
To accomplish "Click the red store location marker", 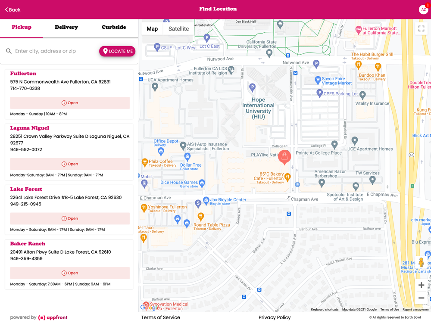I will pyautogui.click(x=284, y=157).
